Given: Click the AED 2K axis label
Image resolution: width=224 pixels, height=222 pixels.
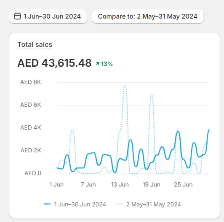Looking at the screenshot, I should [x=31, y=150].
